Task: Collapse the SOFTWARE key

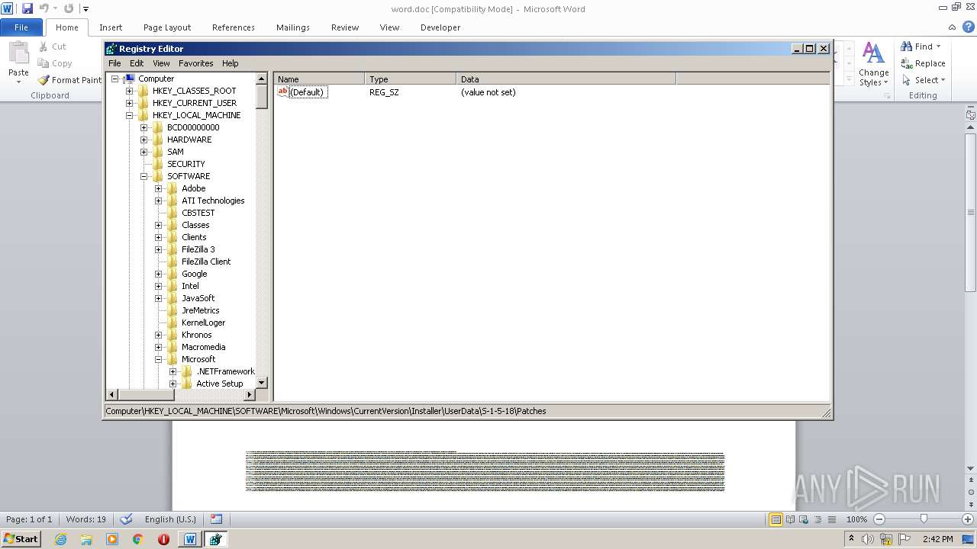Action: pyautogui.click(x=143, y=176)
